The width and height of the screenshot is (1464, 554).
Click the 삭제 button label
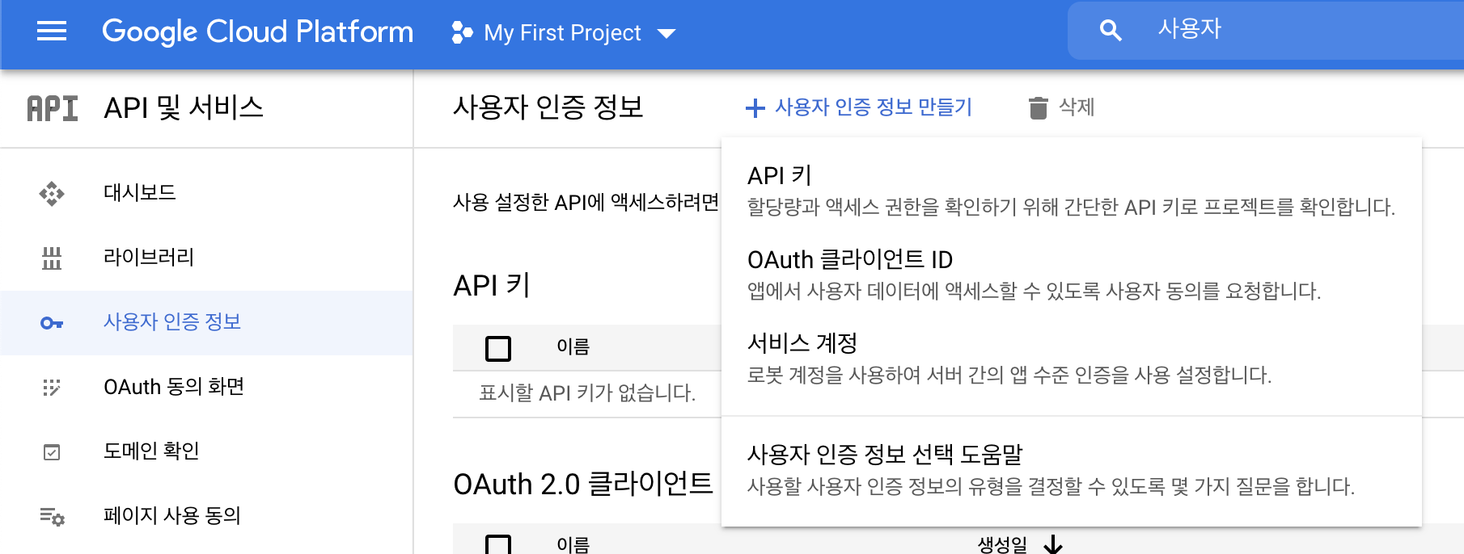pos(1077,107)
